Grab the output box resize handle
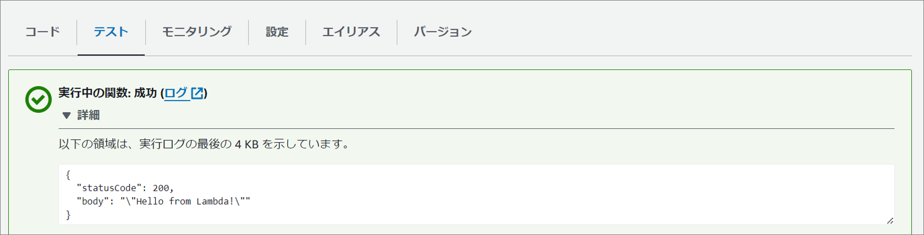Screen dimensions: 924x235 pos(890,220)
